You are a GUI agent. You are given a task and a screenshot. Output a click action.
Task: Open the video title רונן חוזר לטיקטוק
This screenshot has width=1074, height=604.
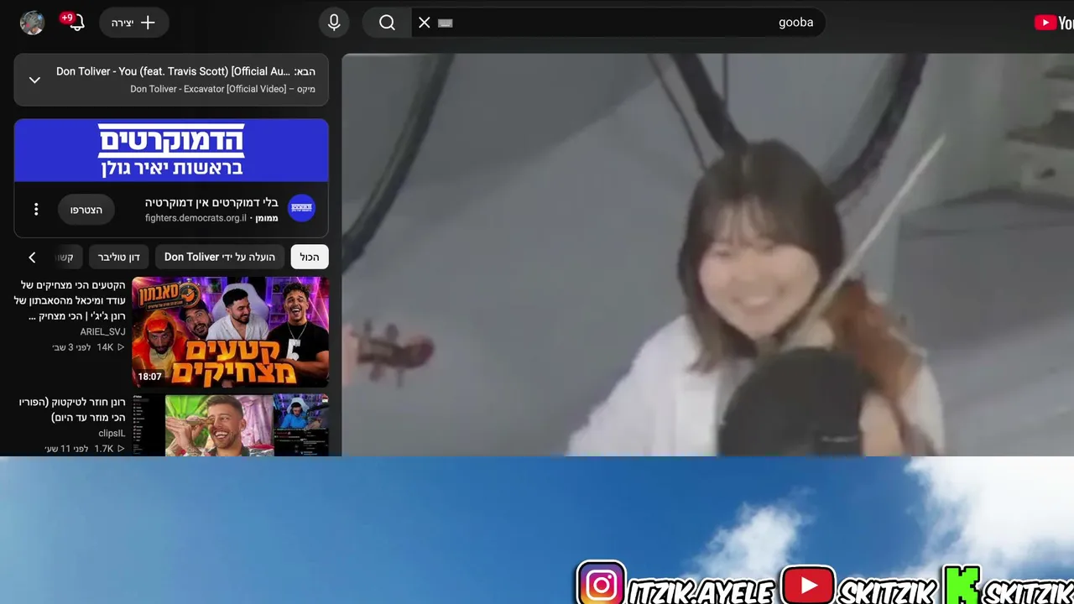click(72, 410)
